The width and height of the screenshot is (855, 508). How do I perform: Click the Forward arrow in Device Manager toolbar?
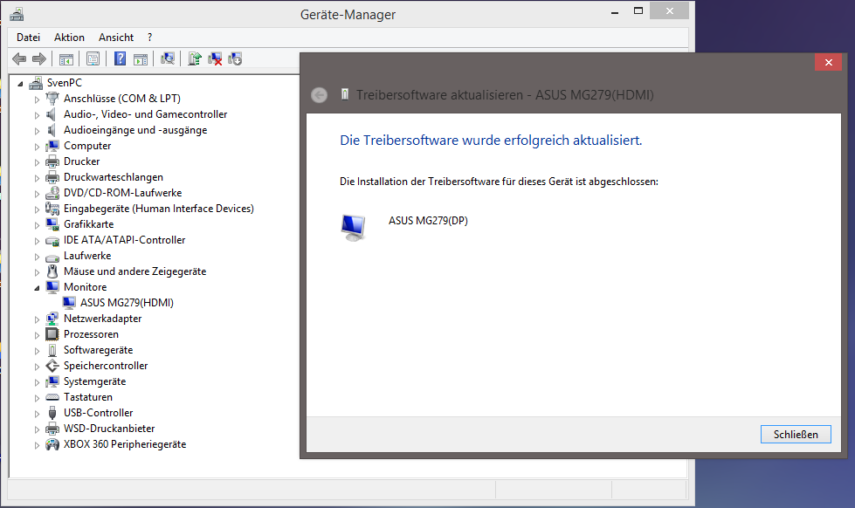coord(39,58)
